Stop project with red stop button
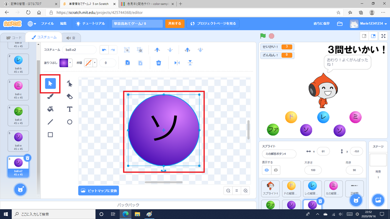 point(272,36)
